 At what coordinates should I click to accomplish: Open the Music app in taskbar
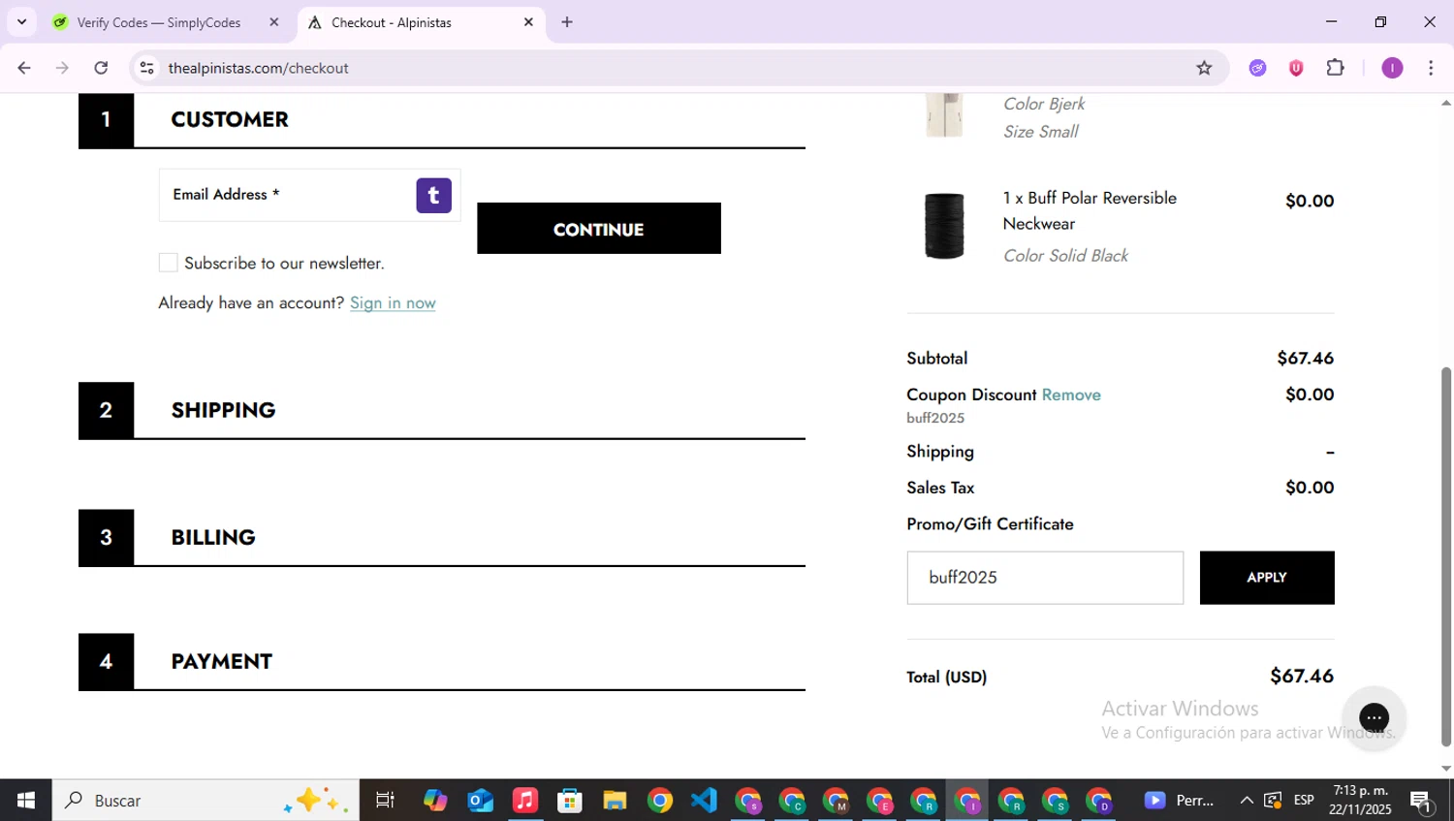click(524, 801)
